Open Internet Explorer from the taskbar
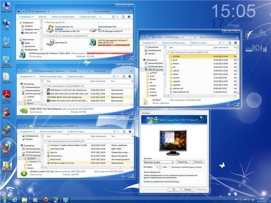 [x=15, y=200]
